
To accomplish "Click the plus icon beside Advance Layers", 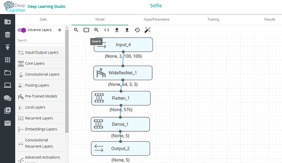I will point(60,30).
